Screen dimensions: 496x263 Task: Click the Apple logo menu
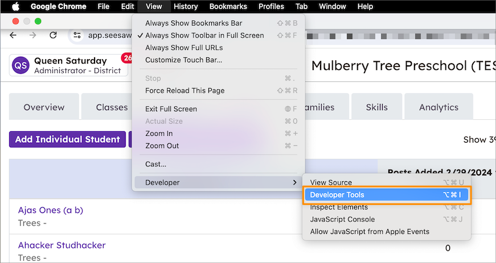15,6
